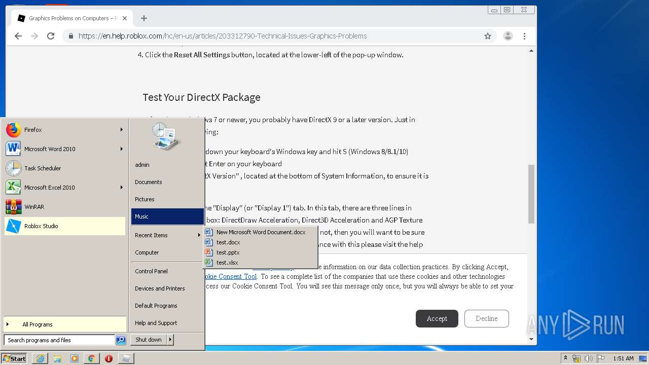
Task: Open recent file test.xlsx
Action: coord(260,263)
